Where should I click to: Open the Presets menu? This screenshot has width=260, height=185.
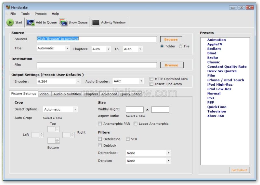41,14
